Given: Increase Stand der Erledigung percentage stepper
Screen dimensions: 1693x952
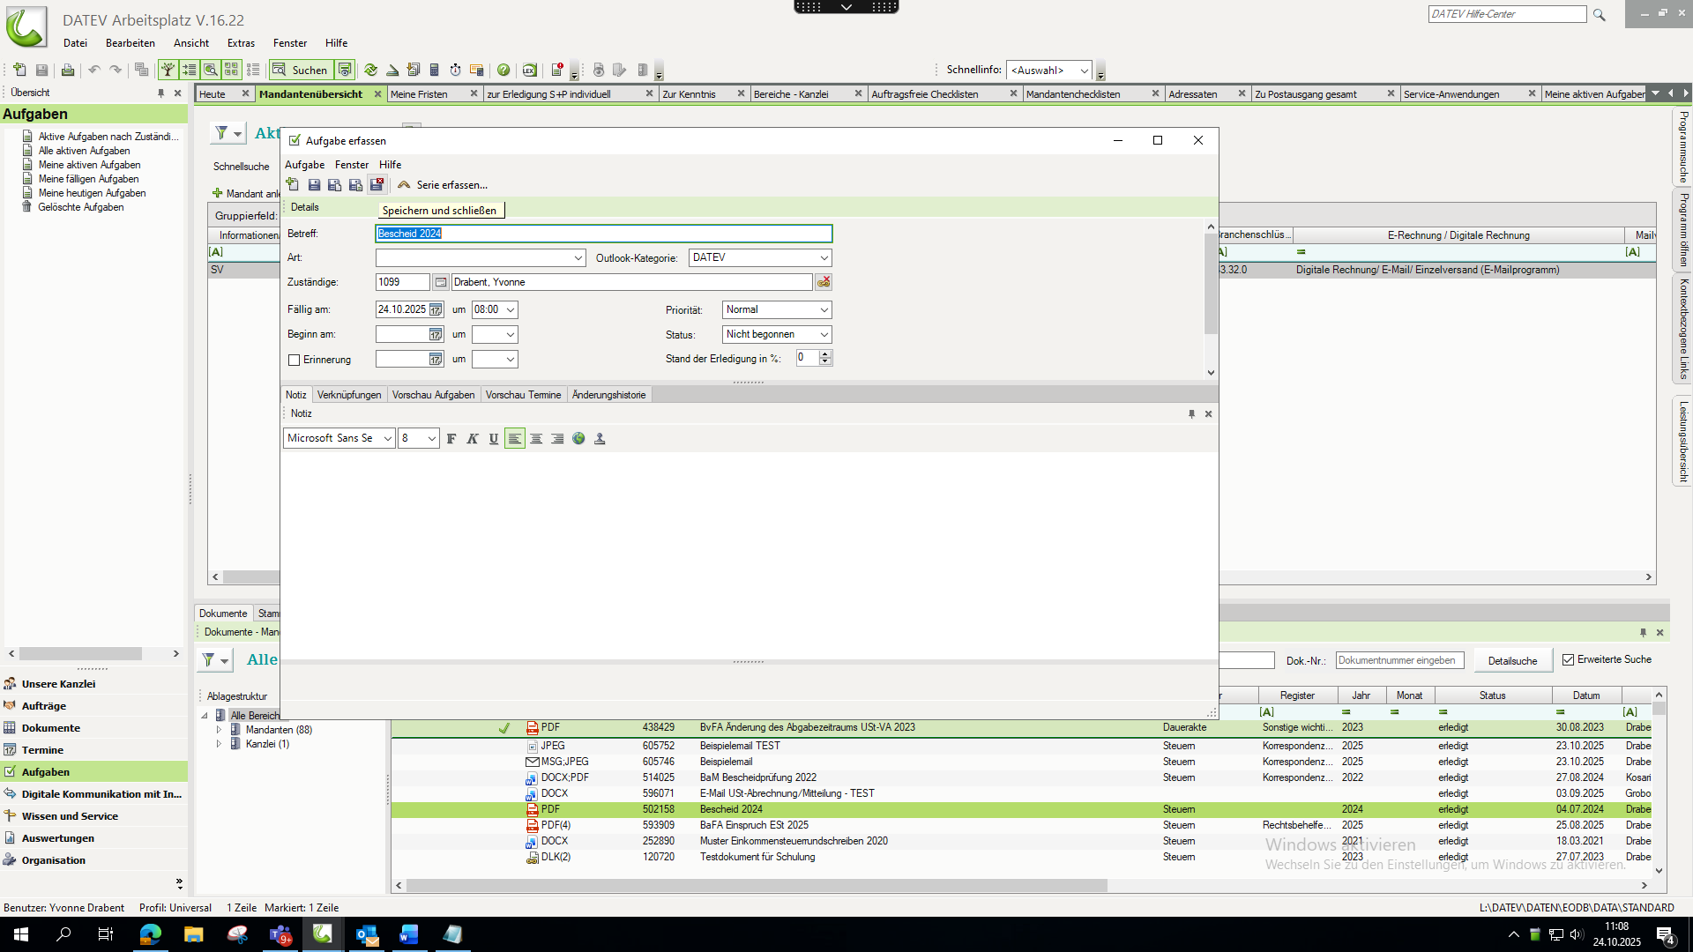Looking at the screenshot, I should (x=825, y=354).
